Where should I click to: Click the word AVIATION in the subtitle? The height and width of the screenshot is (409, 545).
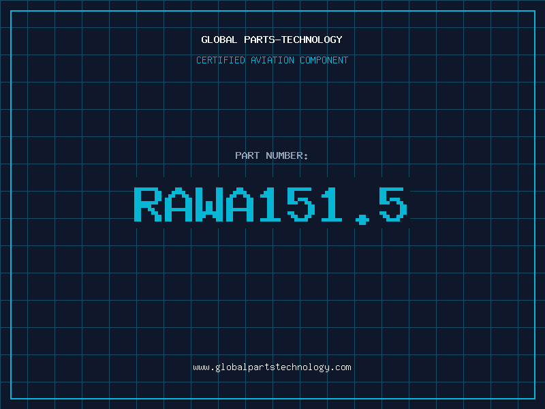click(x=272, y=60)
